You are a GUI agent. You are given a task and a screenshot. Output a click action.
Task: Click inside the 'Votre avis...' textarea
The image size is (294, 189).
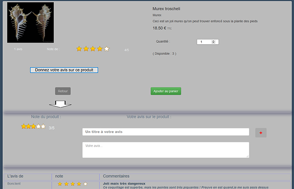click(166, 150)
